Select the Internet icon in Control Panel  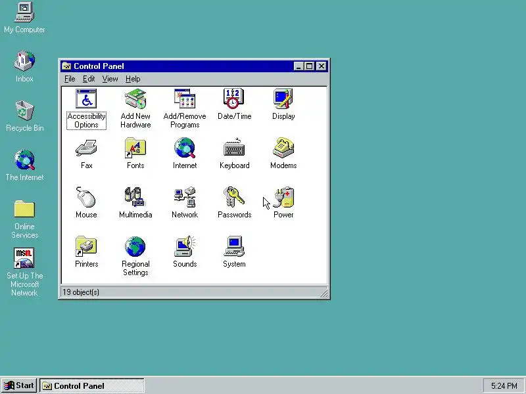point(185,148)
